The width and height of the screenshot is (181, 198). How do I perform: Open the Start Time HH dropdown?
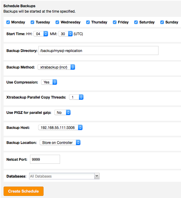[x=41, y=34]
